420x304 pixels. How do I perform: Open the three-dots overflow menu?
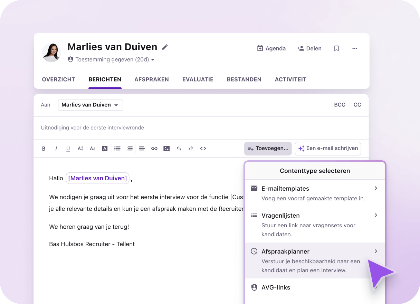click(x=355, y=48)
